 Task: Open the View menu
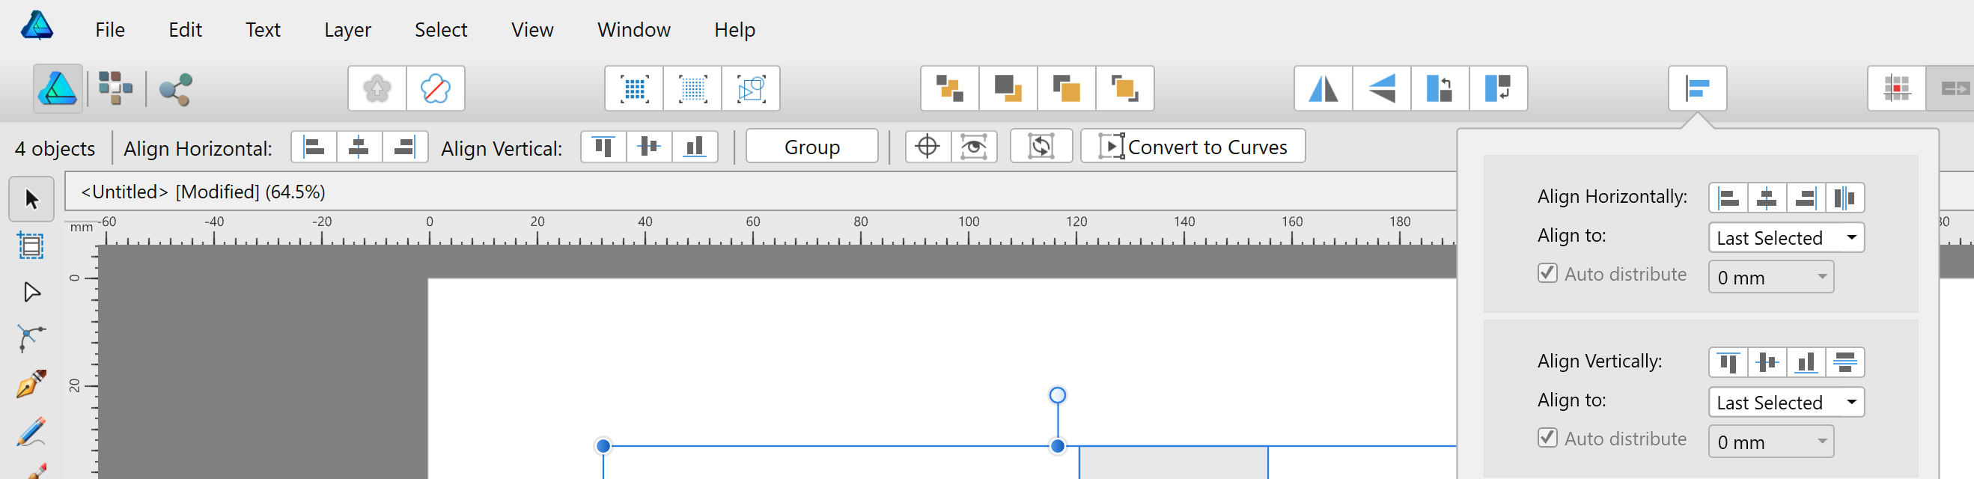(x=531, y=30)
